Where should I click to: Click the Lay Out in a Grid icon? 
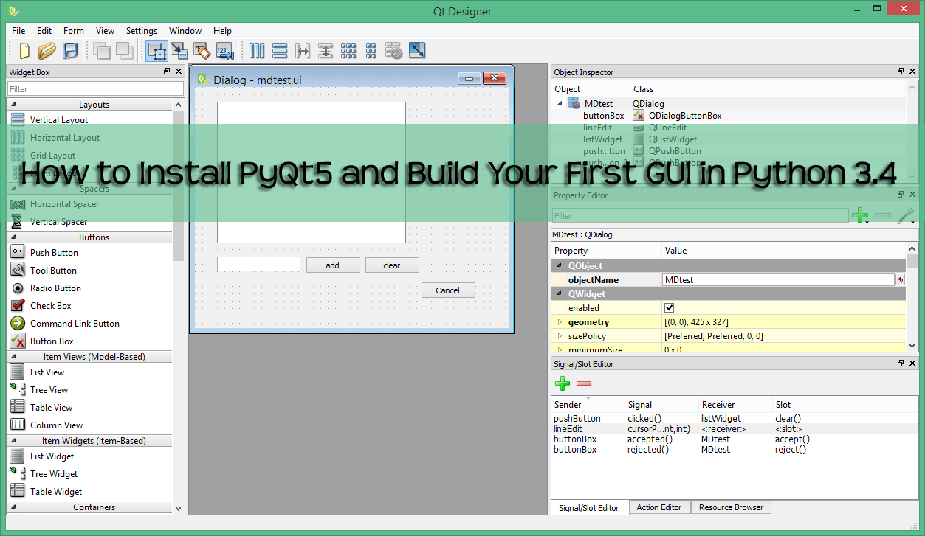[x=348, y=51]
